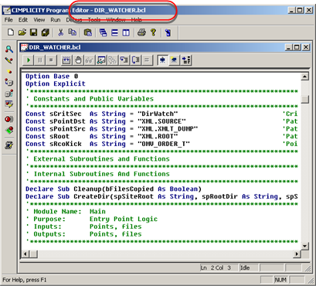
Task: Click the horizontal scroll left arrow
Action: click(x=25, y=254)
